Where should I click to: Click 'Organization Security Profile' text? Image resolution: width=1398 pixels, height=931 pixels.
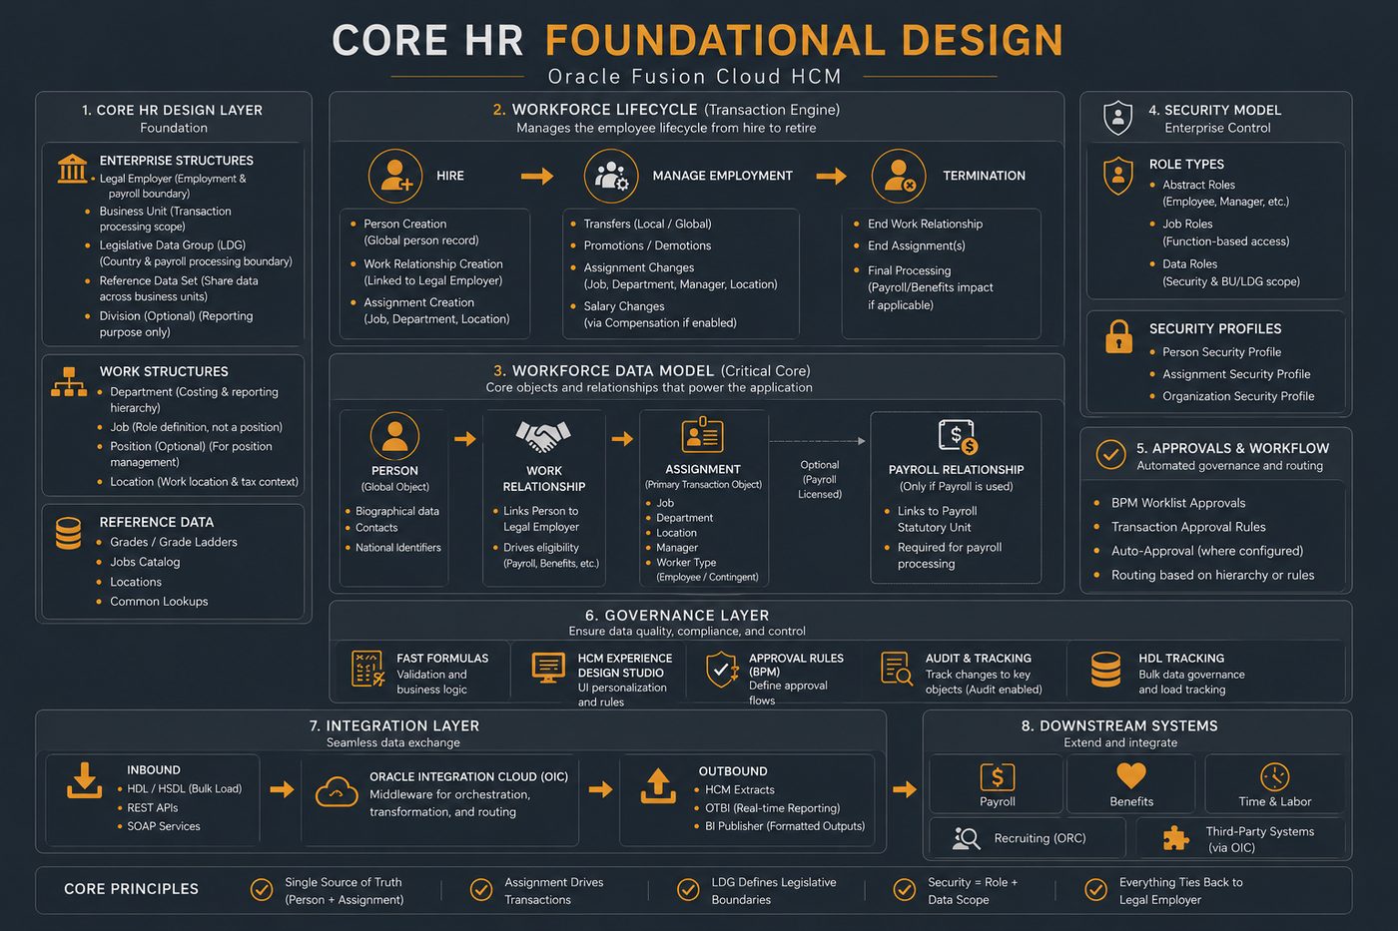pyautogui.click(x=1238, y=396)
